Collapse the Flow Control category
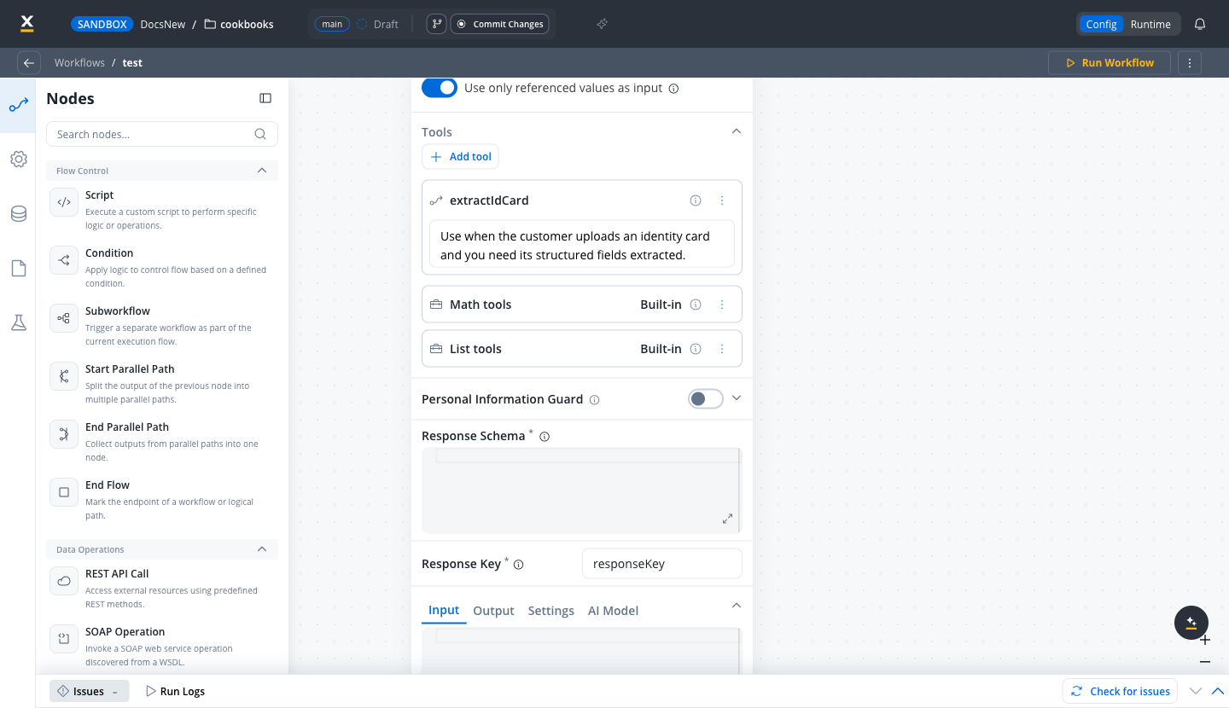 pos(262,171)
